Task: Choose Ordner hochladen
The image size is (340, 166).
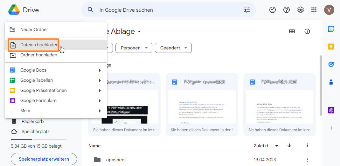Action: (56, 55)
